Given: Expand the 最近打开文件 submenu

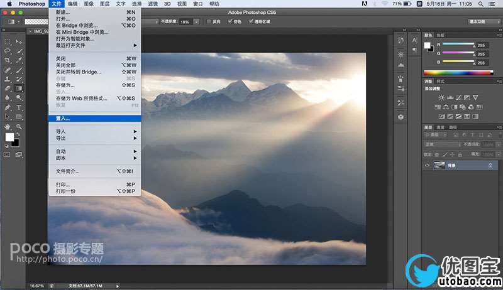Looking at the screenshot, I should tap(95, 45).
